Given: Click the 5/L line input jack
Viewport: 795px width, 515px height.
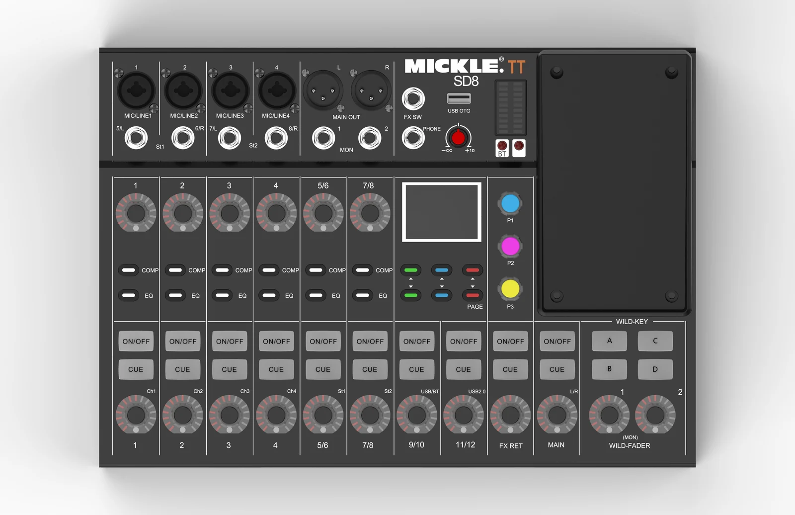Looking at the screenshot, I should click(x=136, y=138).
